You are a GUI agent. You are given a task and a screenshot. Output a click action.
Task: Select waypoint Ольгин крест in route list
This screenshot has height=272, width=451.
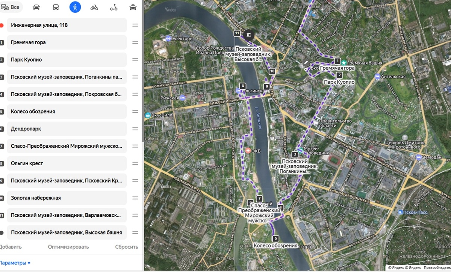tap(67, 163)
